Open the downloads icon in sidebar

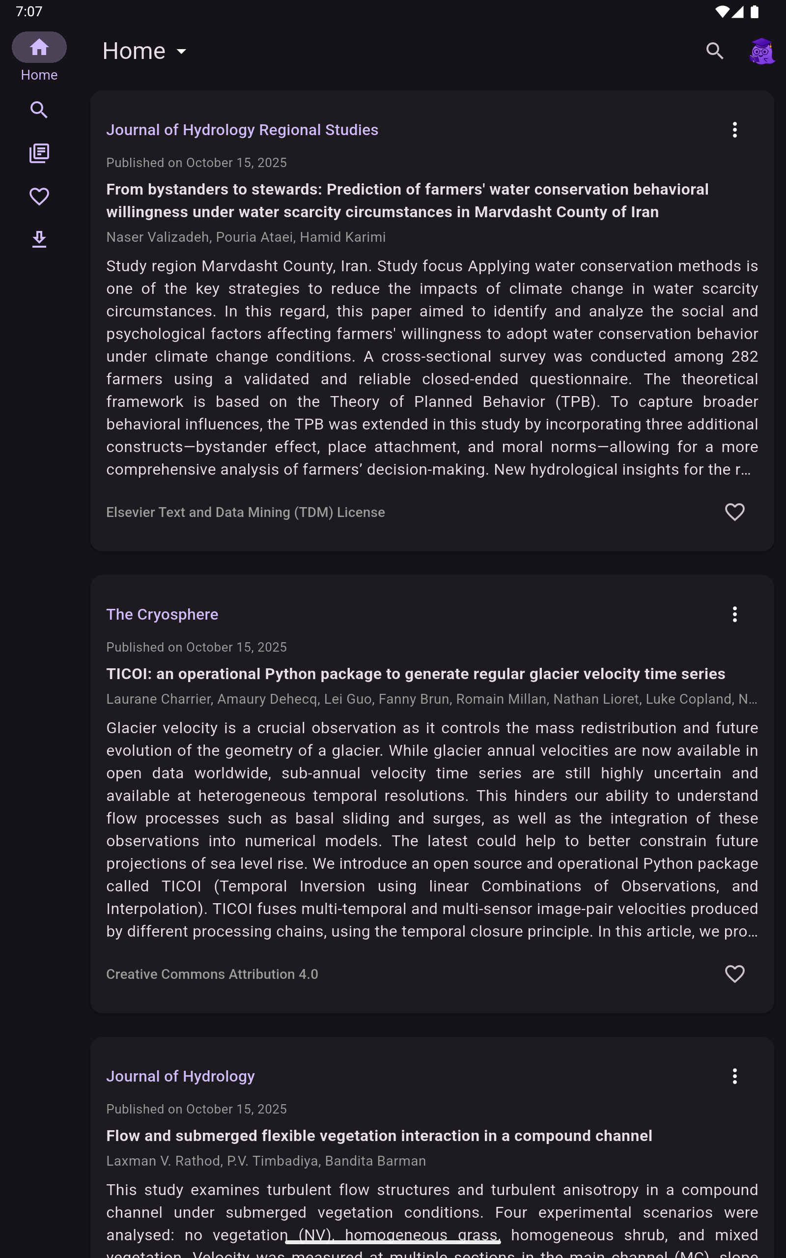click(x=39, y=240)
